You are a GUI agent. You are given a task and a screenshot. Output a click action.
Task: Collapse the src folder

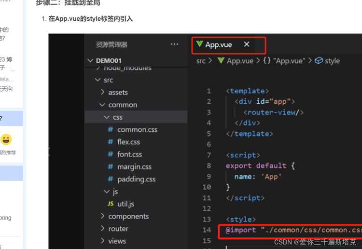[97, 80]
